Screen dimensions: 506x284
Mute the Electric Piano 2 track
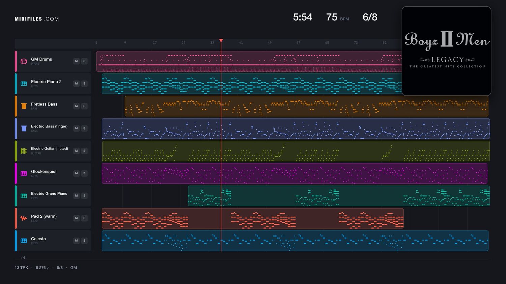[76, 83]
